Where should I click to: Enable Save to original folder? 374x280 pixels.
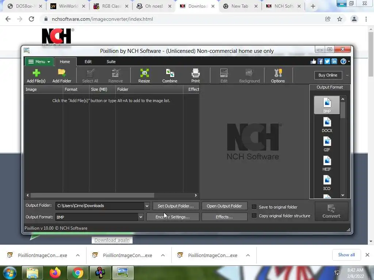(x=254, y=207)
